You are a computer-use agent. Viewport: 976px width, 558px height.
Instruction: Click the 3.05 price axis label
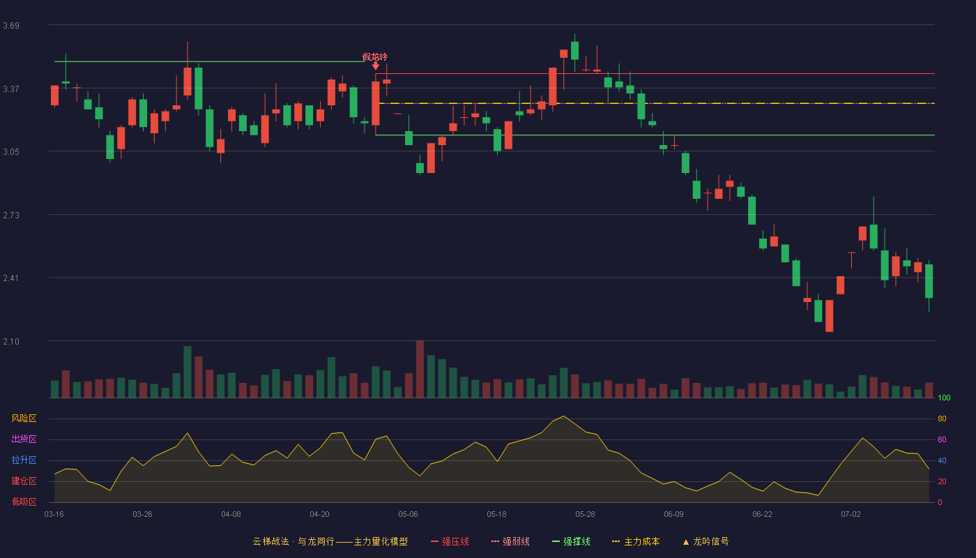pos(11,151)
